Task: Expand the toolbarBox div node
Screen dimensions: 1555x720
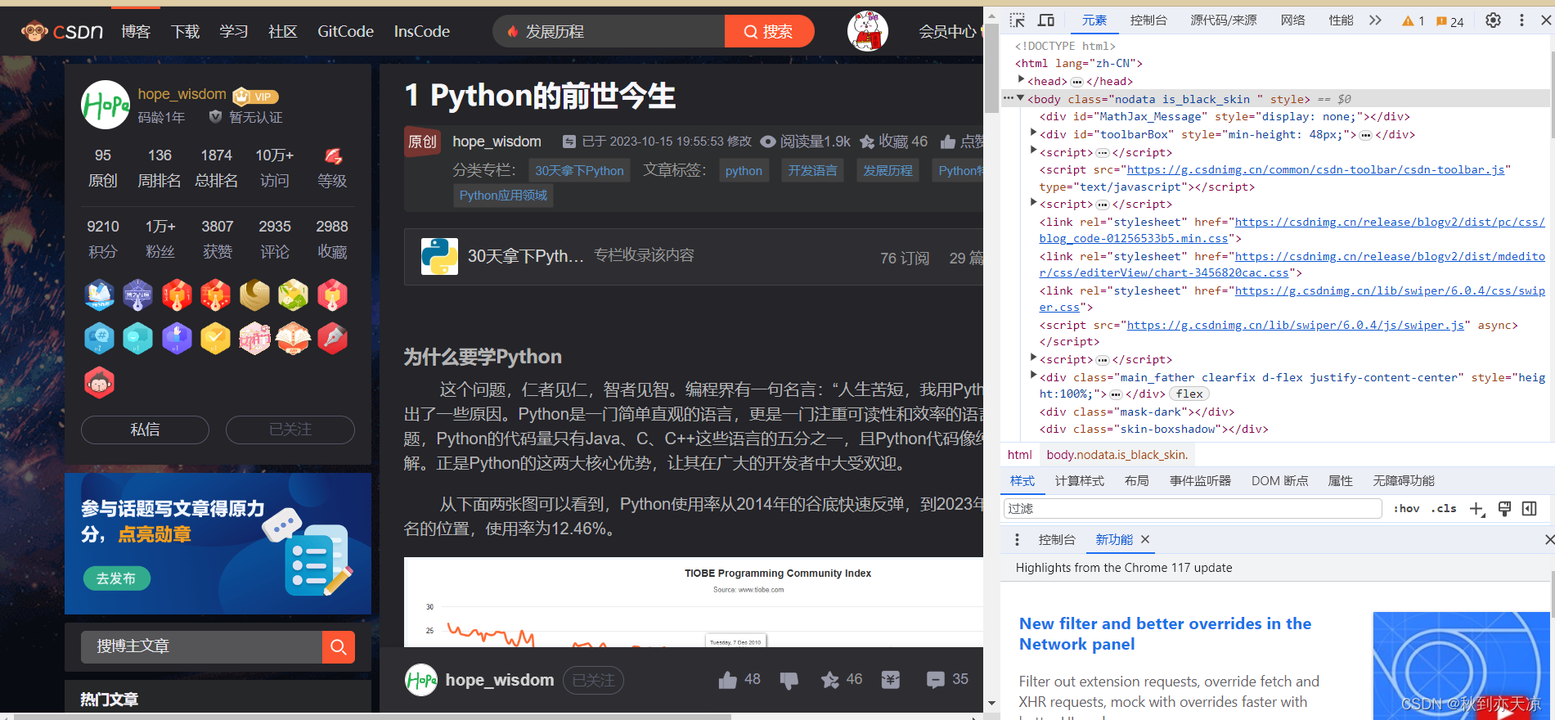Action: [x=1033, y=133]
